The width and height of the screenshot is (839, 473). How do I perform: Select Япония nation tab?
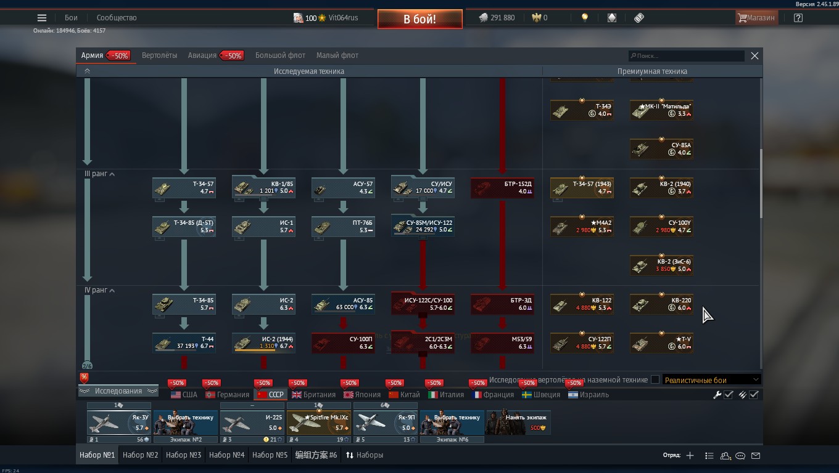click(x=362, y=395)
